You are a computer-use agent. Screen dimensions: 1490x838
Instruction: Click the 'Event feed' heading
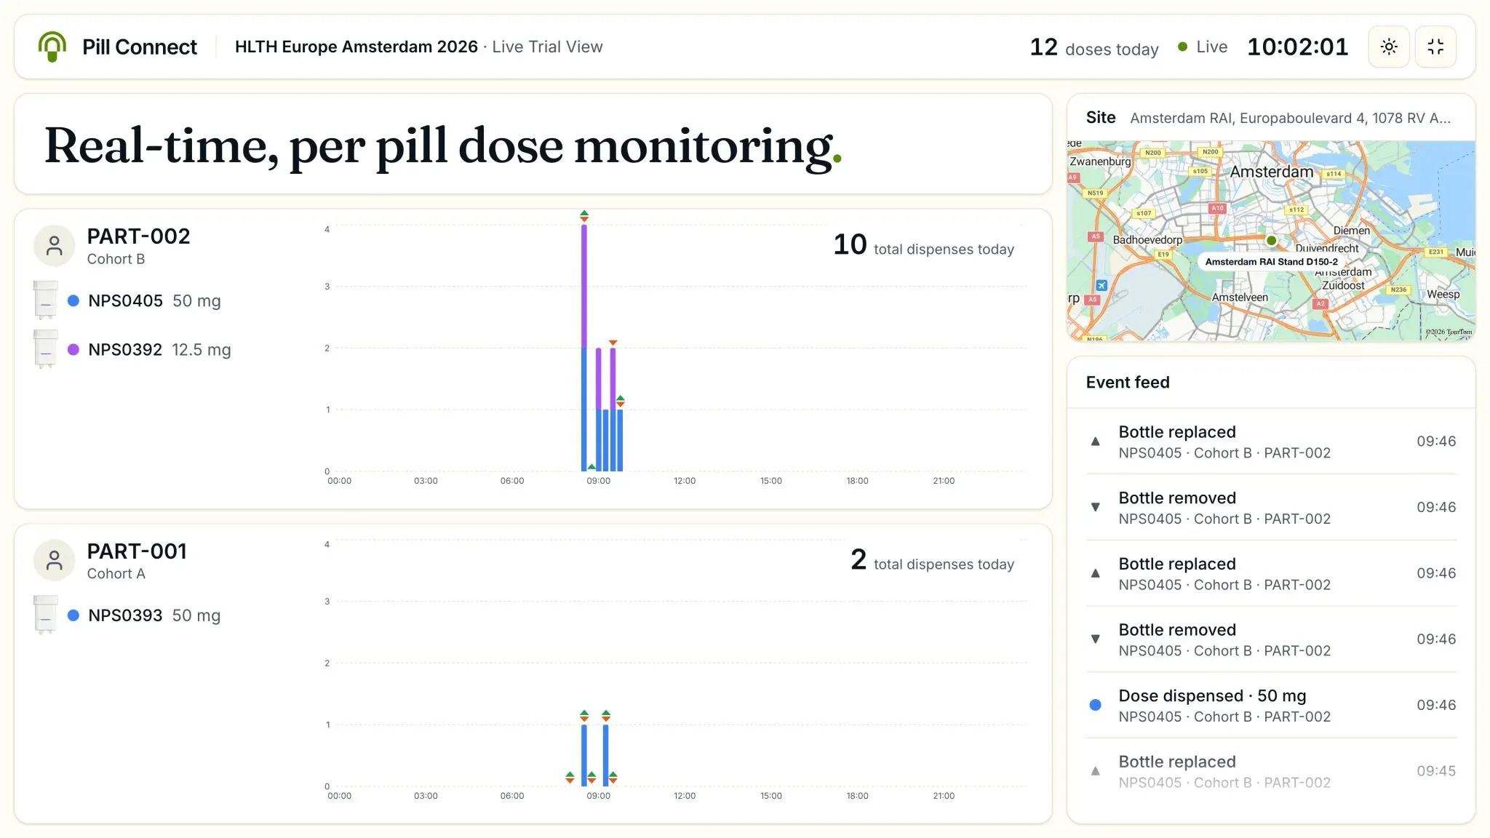click(x=1128, y=383)
